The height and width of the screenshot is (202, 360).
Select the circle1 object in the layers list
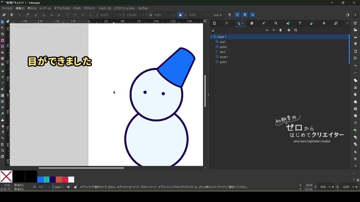[x=224, y=57]
